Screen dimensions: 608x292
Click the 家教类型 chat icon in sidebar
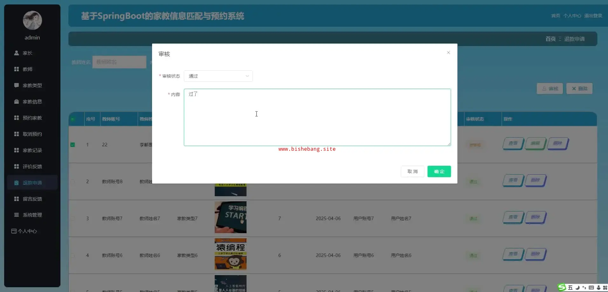17,85
